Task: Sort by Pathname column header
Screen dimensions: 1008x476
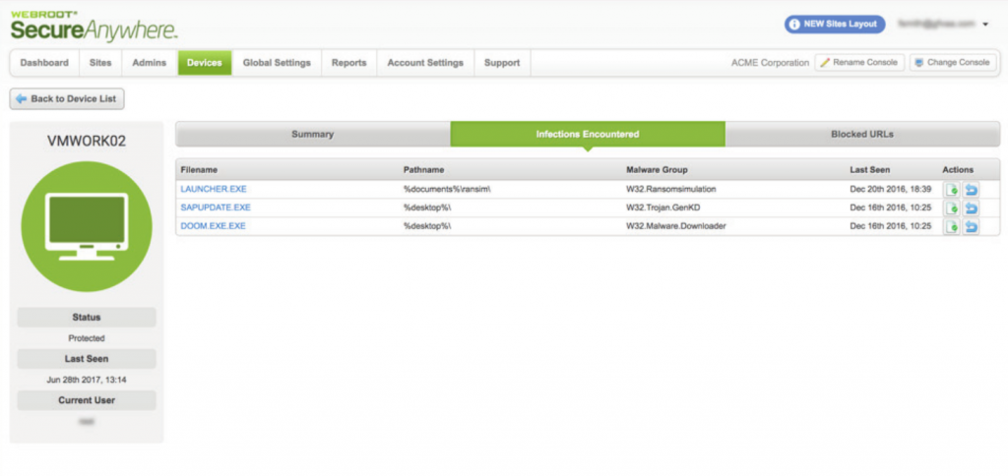Action: pos(423,170)
